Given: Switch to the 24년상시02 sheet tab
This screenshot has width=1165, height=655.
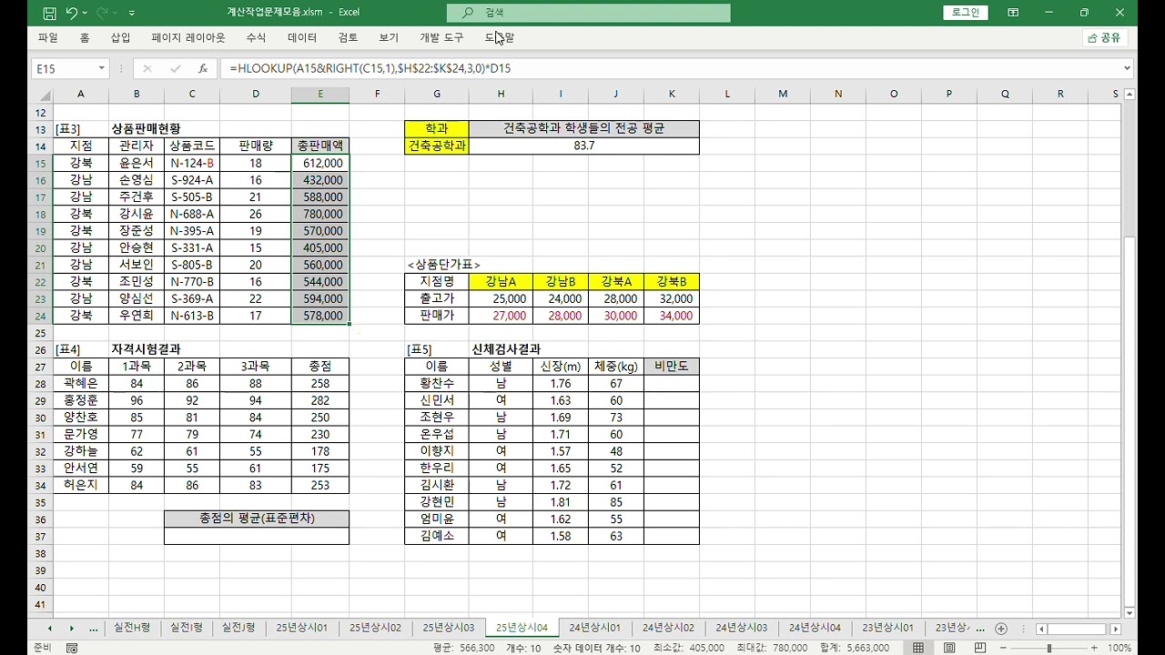Looking at the screenshot, I should pyautogui.click(x=668, y=629).
